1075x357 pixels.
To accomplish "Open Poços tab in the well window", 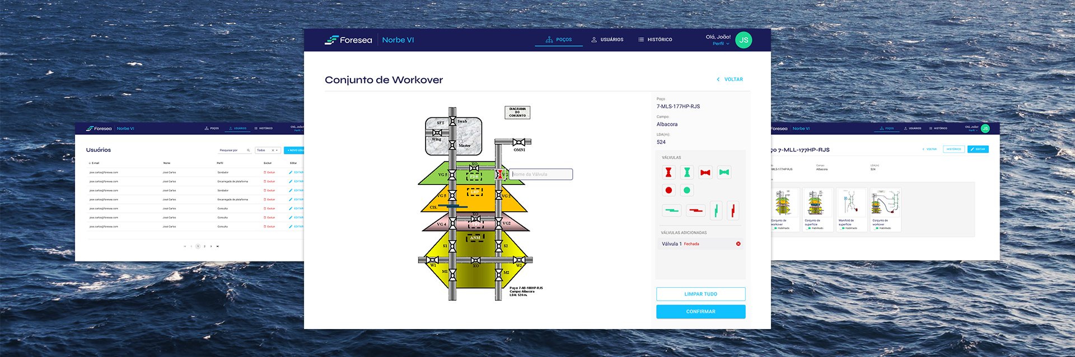I will point(886,128).
